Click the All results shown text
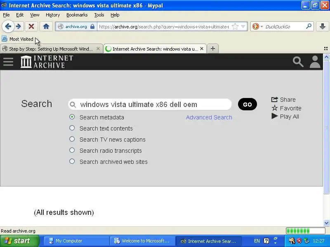This screenshot has width=330, height=247. [64, 212]
